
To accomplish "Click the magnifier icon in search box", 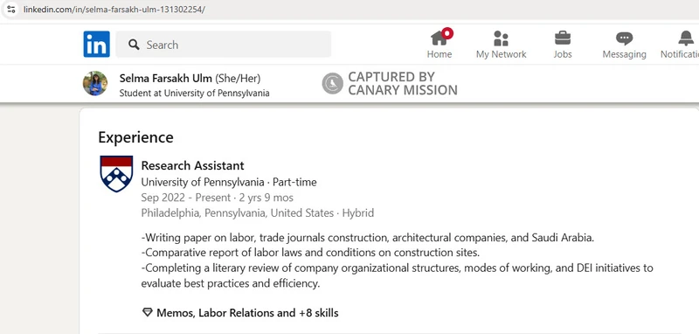I will [x=134, y=45].
